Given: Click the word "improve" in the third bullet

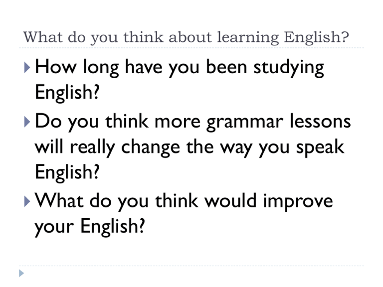Looking at the screenshot, I should tap(298, 203).
